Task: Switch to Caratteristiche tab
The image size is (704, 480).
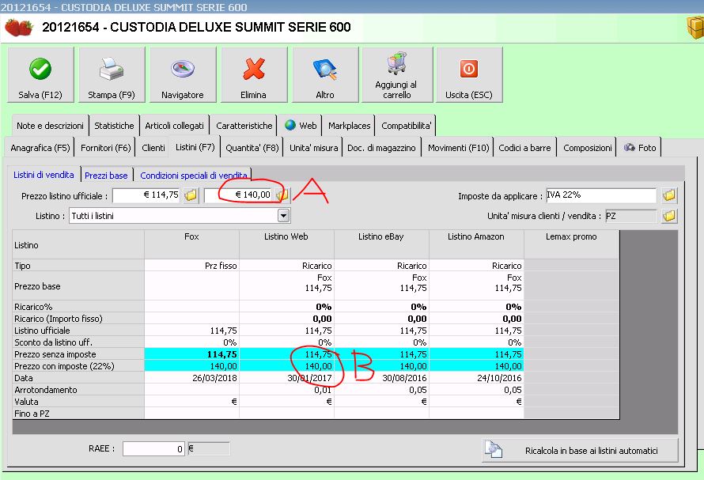Action: click(244, 126)
